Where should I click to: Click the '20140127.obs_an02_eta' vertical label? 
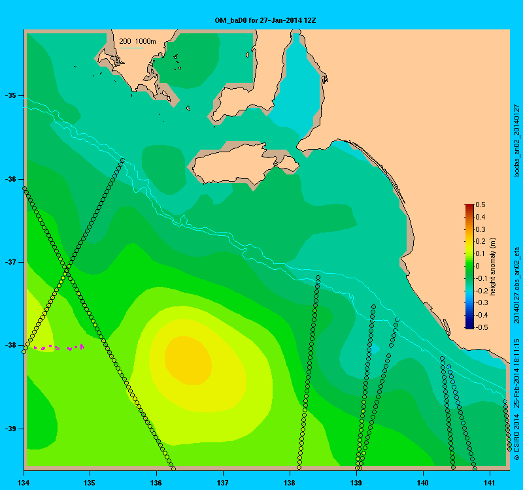tap(516, 285)
